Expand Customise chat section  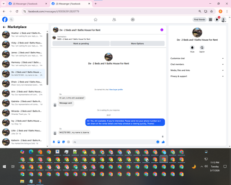[x=197, y=58]
